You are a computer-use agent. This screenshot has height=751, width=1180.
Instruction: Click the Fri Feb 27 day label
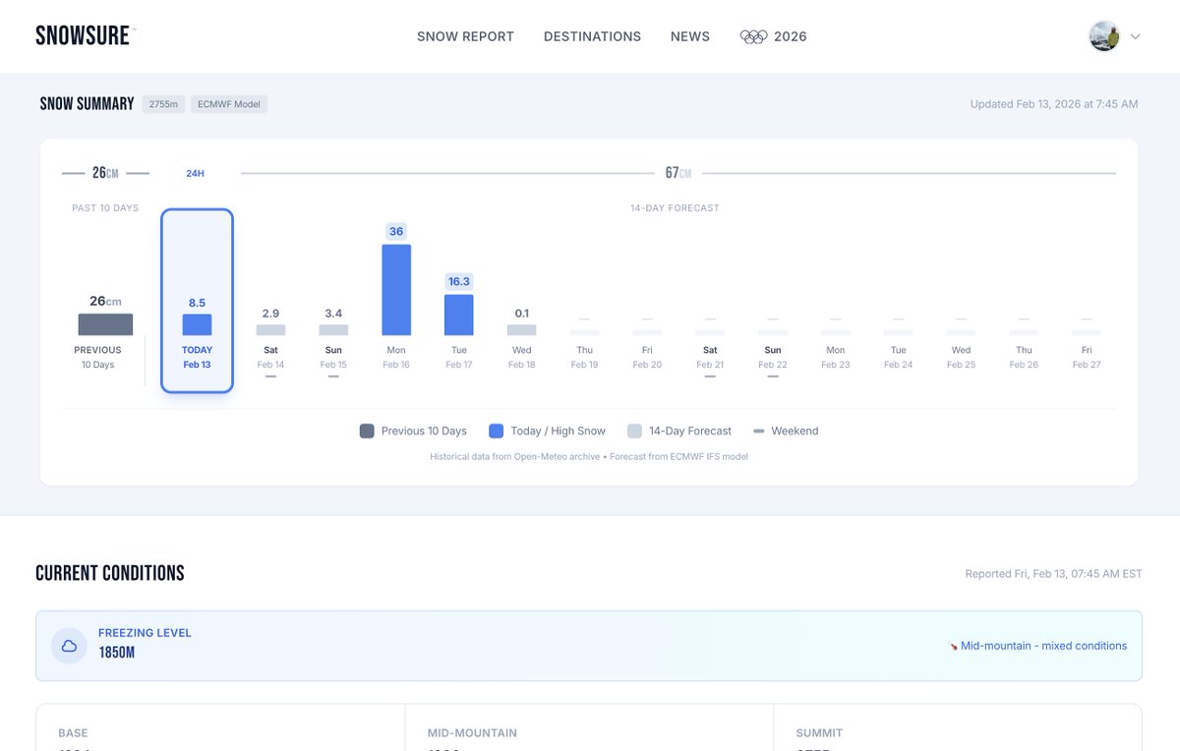click(1087, 357)
